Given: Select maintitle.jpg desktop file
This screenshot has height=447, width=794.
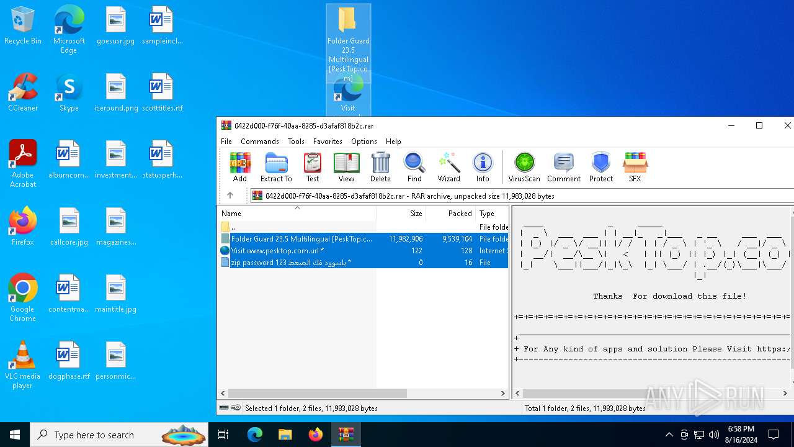Looking at the screenshot, I should [x=115, y=294].
